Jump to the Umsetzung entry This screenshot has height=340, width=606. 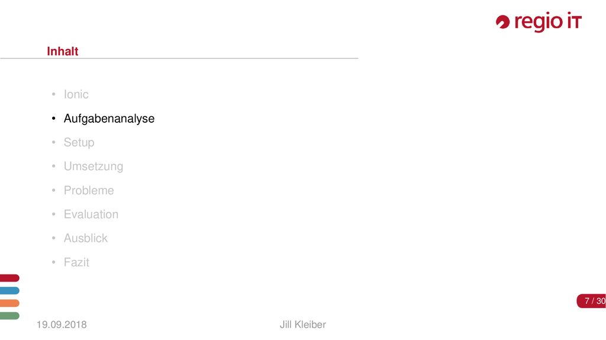94,166
